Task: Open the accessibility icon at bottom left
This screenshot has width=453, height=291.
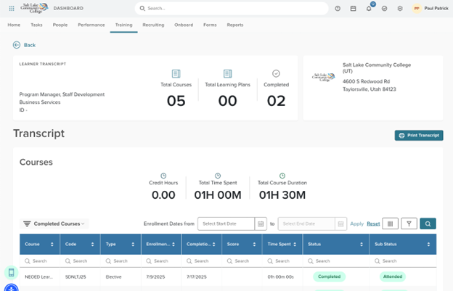Action: tap(11, 288)
